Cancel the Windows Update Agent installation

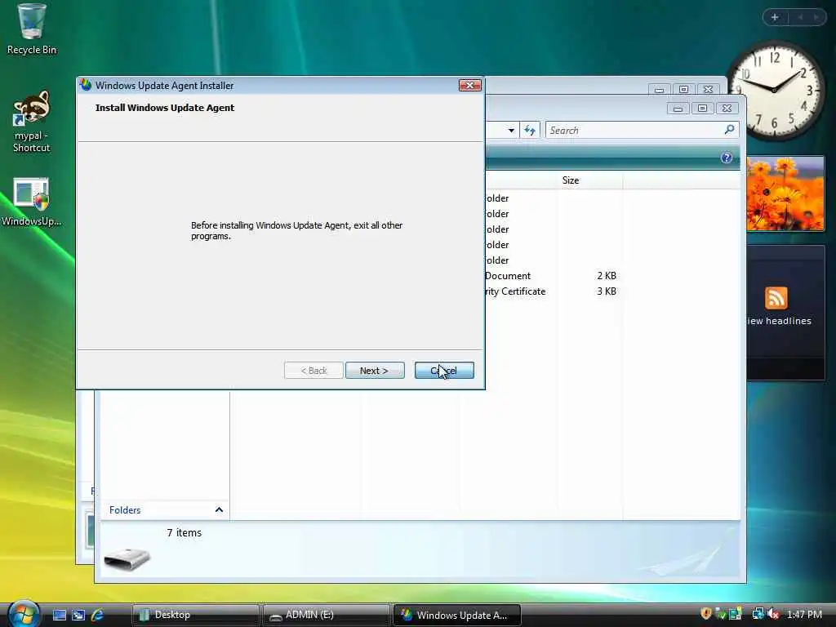444,371
